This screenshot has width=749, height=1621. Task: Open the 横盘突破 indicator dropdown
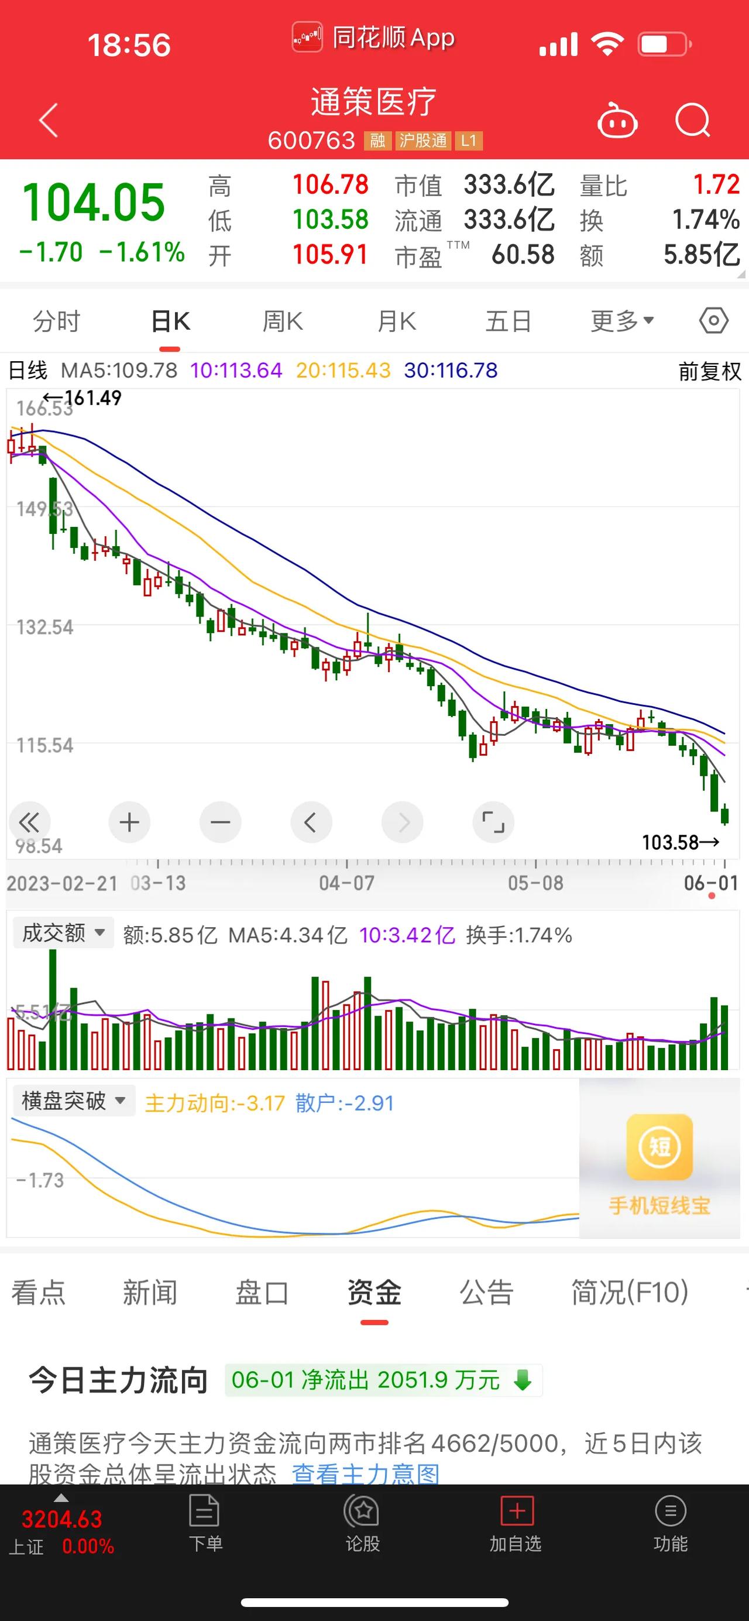74,1101
